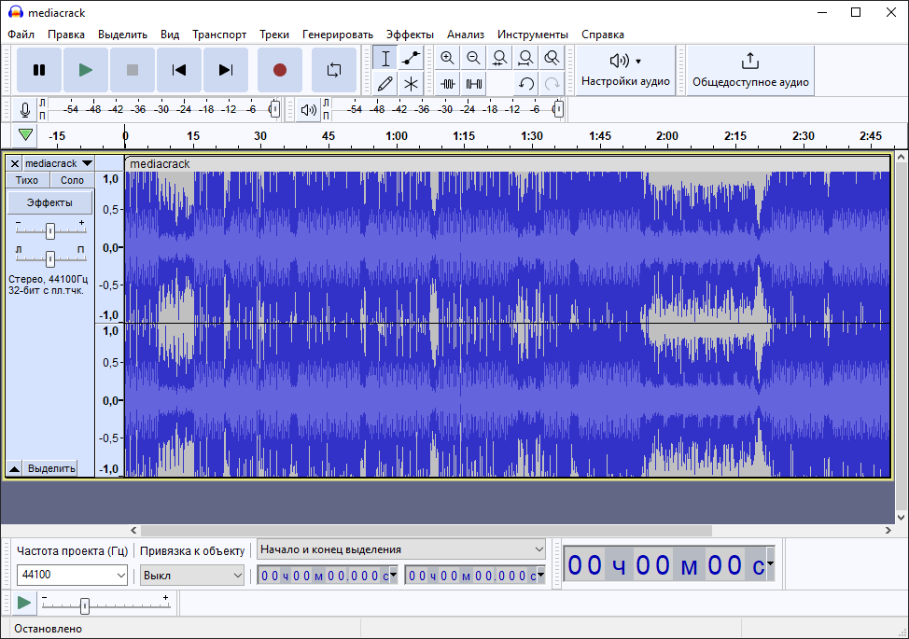Open the Транспорт menu
The image size is (909, 639).
[x=219, y=35]
